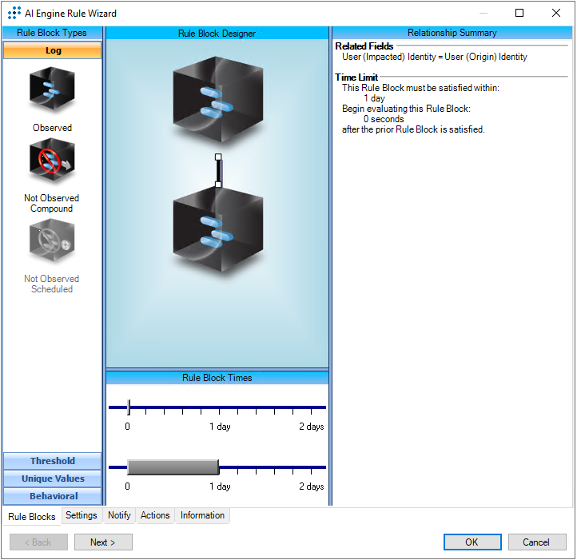Open the Information tab
This screenshot has height=560, width=577.
click(x=202, y=515)
